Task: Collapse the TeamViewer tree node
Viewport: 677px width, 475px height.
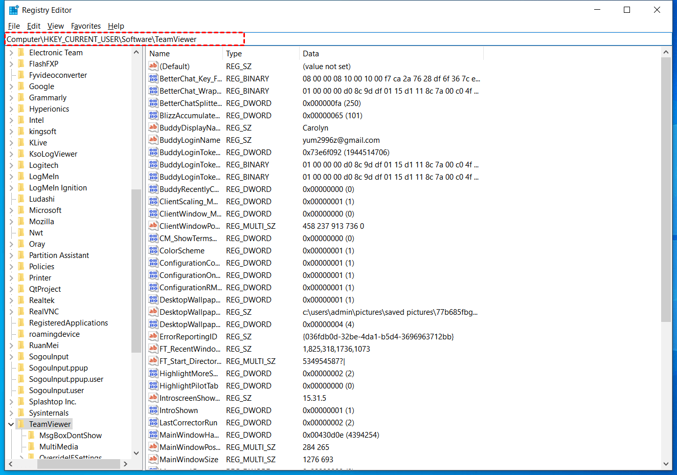Action: 11,424
